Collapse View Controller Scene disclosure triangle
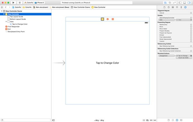 tap(2, 11)
